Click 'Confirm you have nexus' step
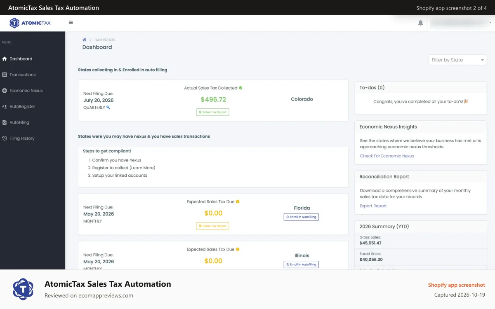The height and width of the screenshot is (309, 495). point(117,160)
